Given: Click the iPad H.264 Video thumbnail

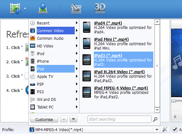Looking at the screenshot, I should pyautogui.click(x=87, y=76).
